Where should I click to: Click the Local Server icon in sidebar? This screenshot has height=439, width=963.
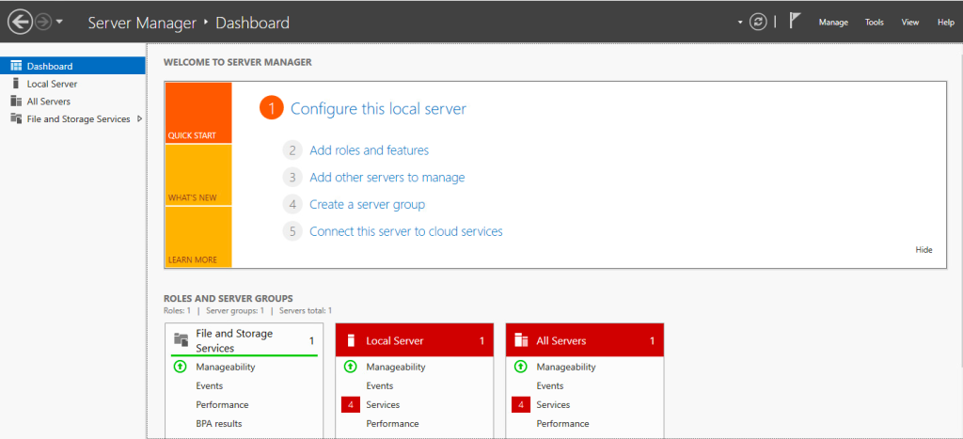pos(16,84)
